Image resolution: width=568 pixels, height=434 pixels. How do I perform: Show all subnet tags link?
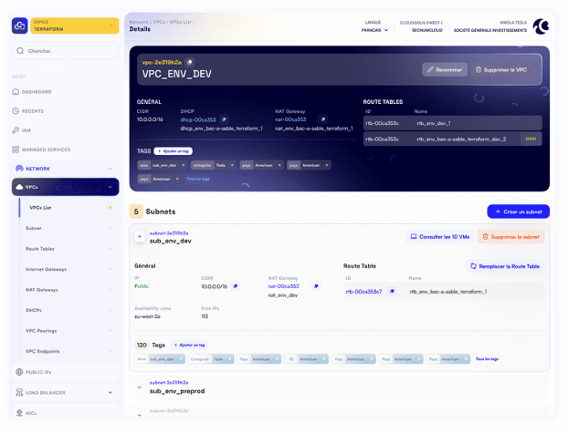pos(487,359)
